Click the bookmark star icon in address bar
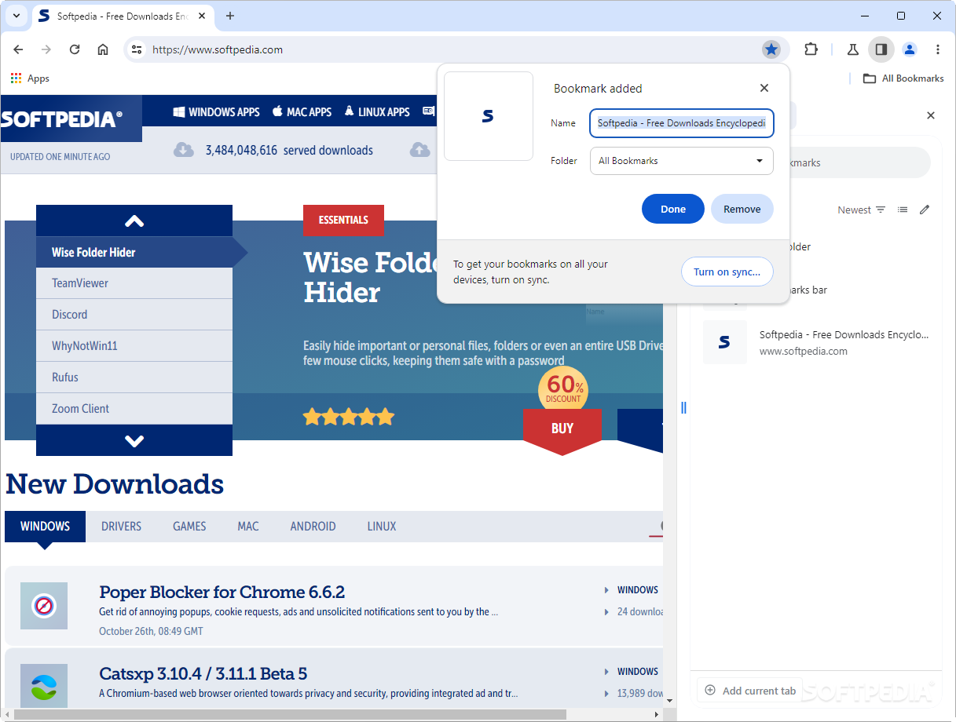The width and height of the screenshot is (956, 722). (771, 49)
